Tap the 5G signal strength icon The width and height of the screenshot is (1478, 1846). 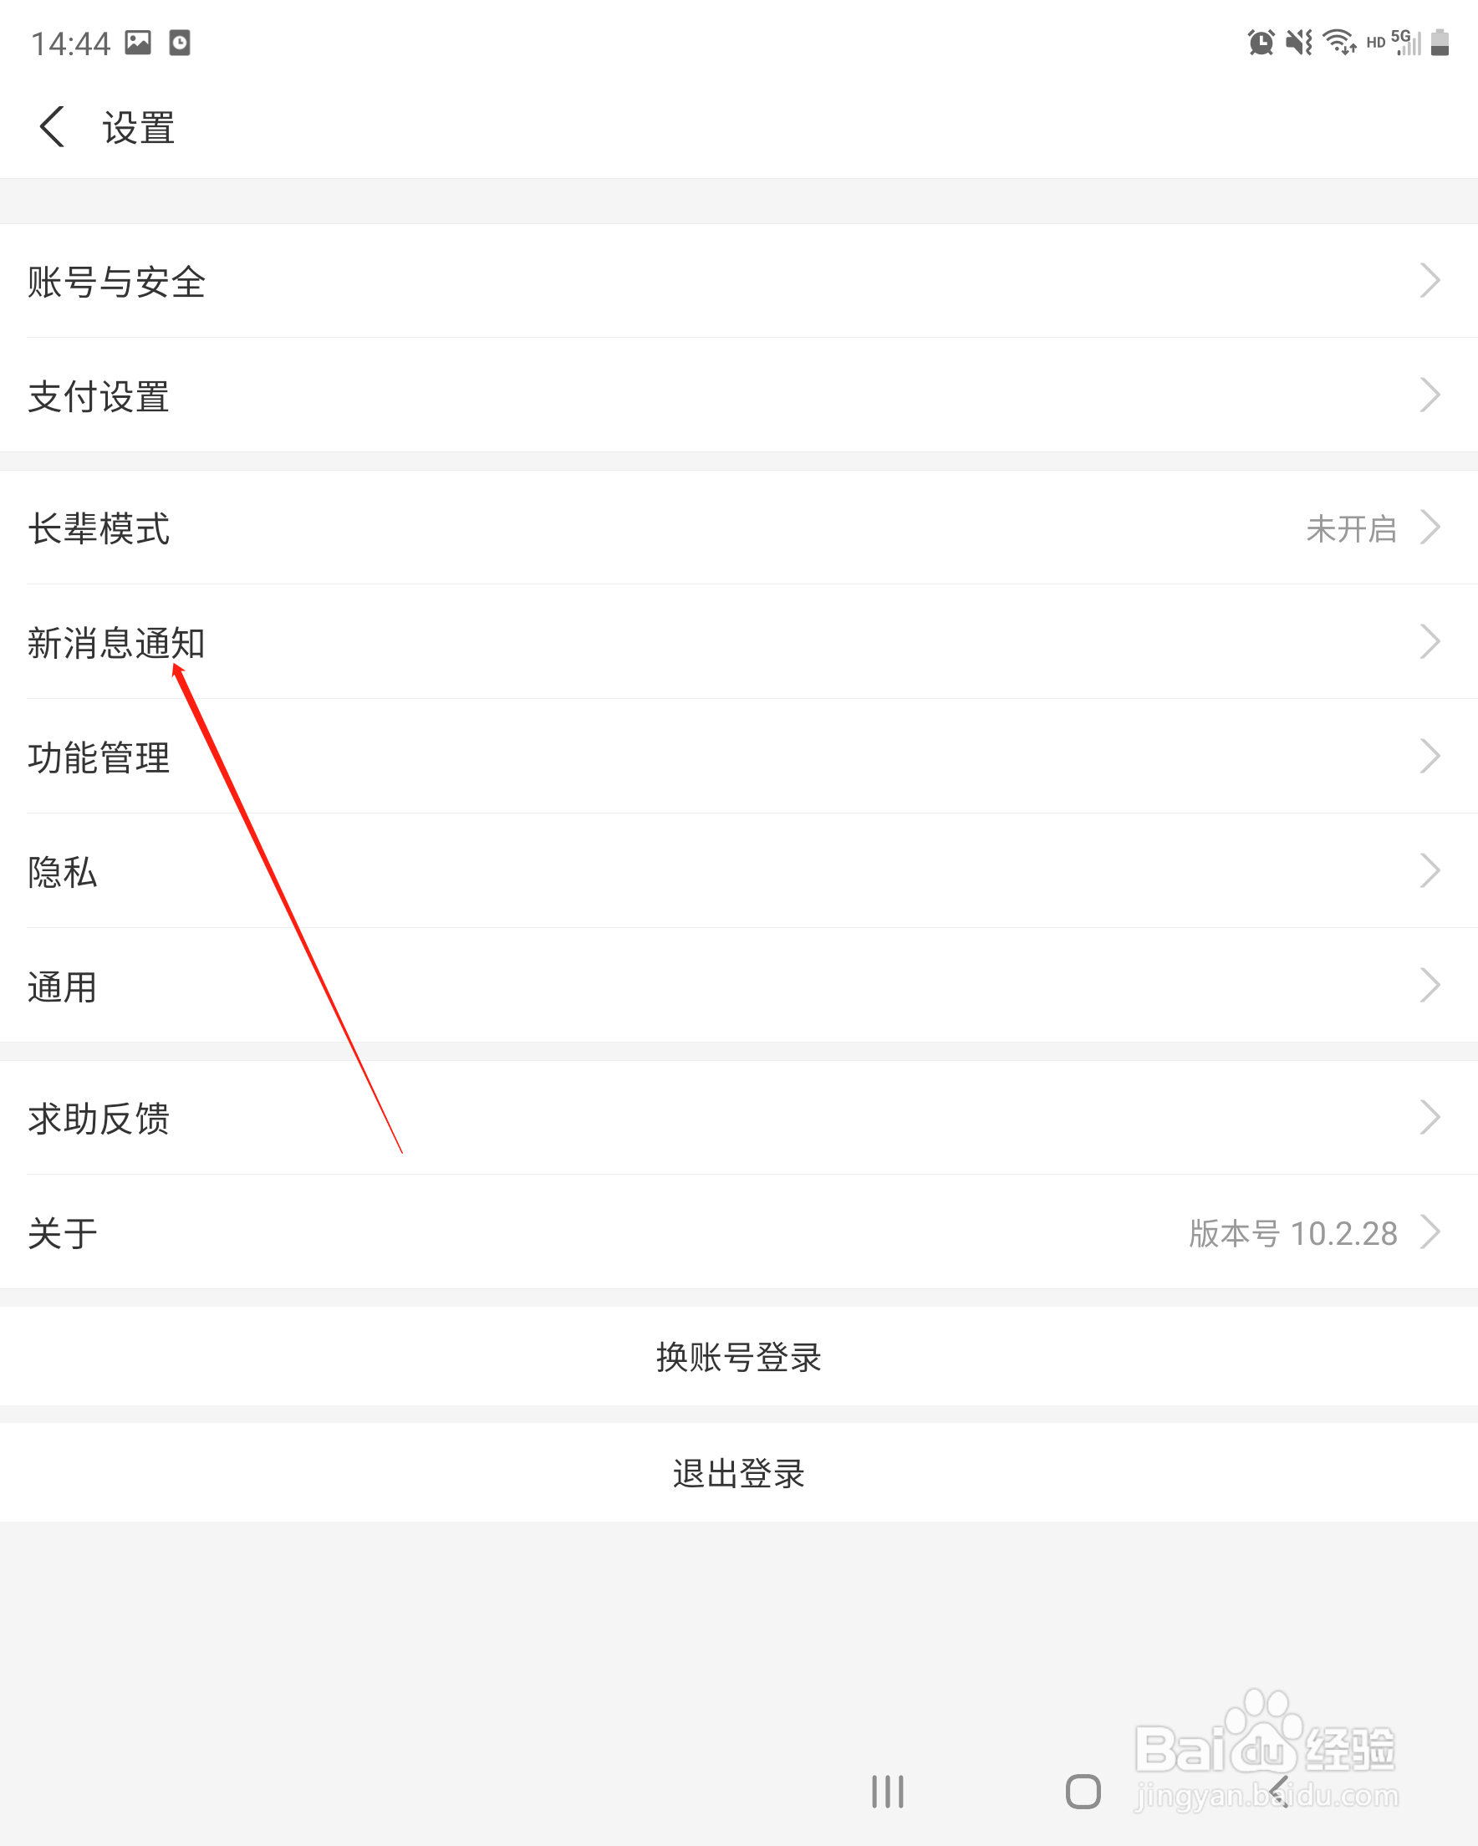click(x=1406, y=42)
